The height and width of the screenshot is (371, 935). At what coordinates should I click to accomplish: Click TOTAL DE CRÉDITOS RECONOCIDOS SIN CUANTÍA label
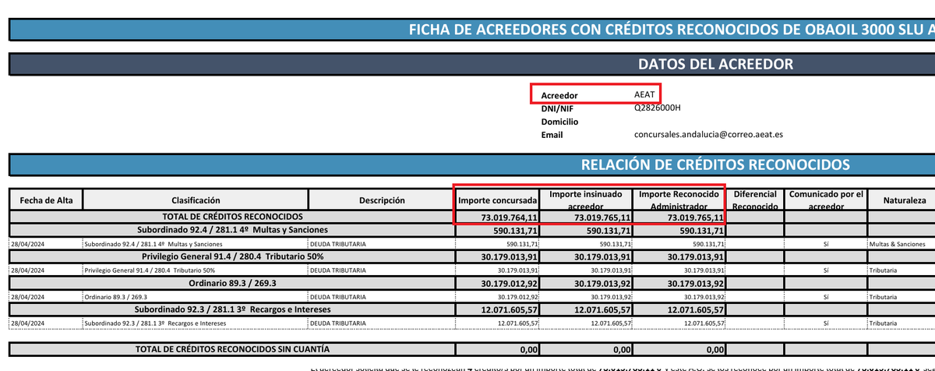pyautogui.click(x=232, y=349)
